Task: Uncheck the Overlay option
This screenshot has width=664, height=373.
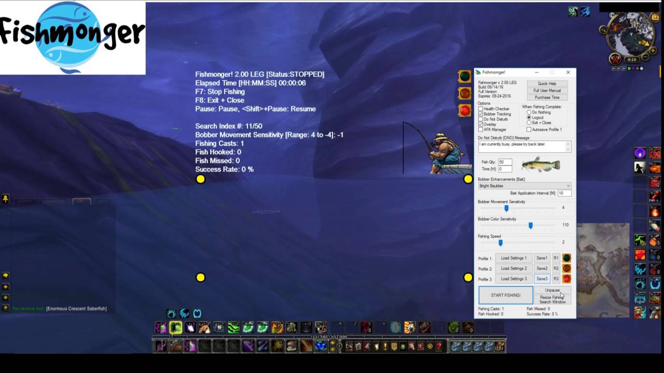Action: 480,124
